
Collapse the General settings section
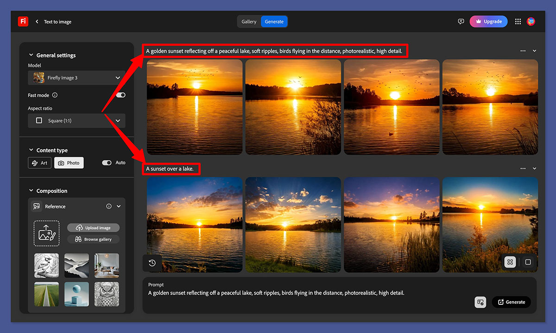(31, 55)
